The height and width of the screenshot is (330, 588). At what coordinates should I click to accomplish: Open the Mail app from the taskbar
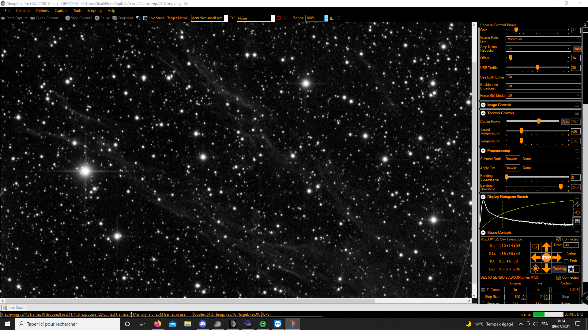coord(173,324)
